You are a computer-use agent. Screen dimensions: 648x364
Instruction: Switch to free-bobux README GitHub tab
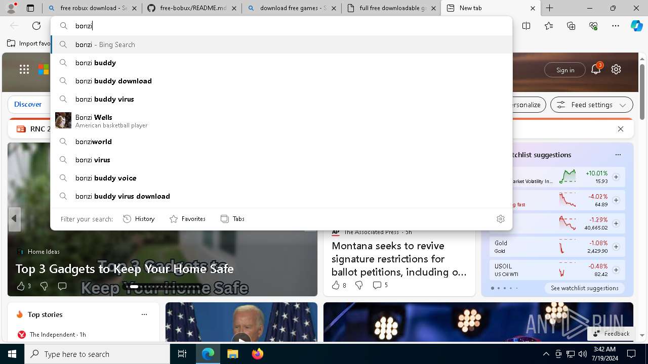192,8
